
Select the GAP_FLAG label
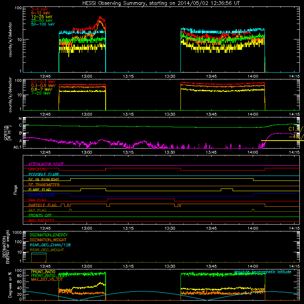pyautogui.click(x=37, y=169)
